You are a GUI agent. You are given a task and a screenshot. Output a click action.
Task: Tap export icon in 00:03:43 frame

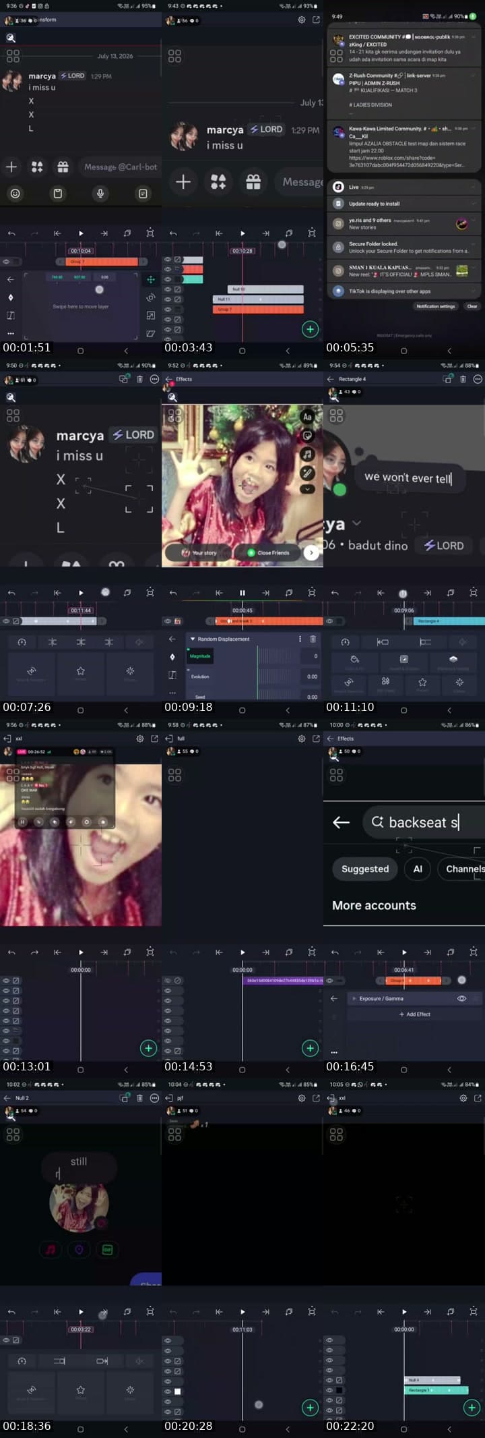(316, 20)
